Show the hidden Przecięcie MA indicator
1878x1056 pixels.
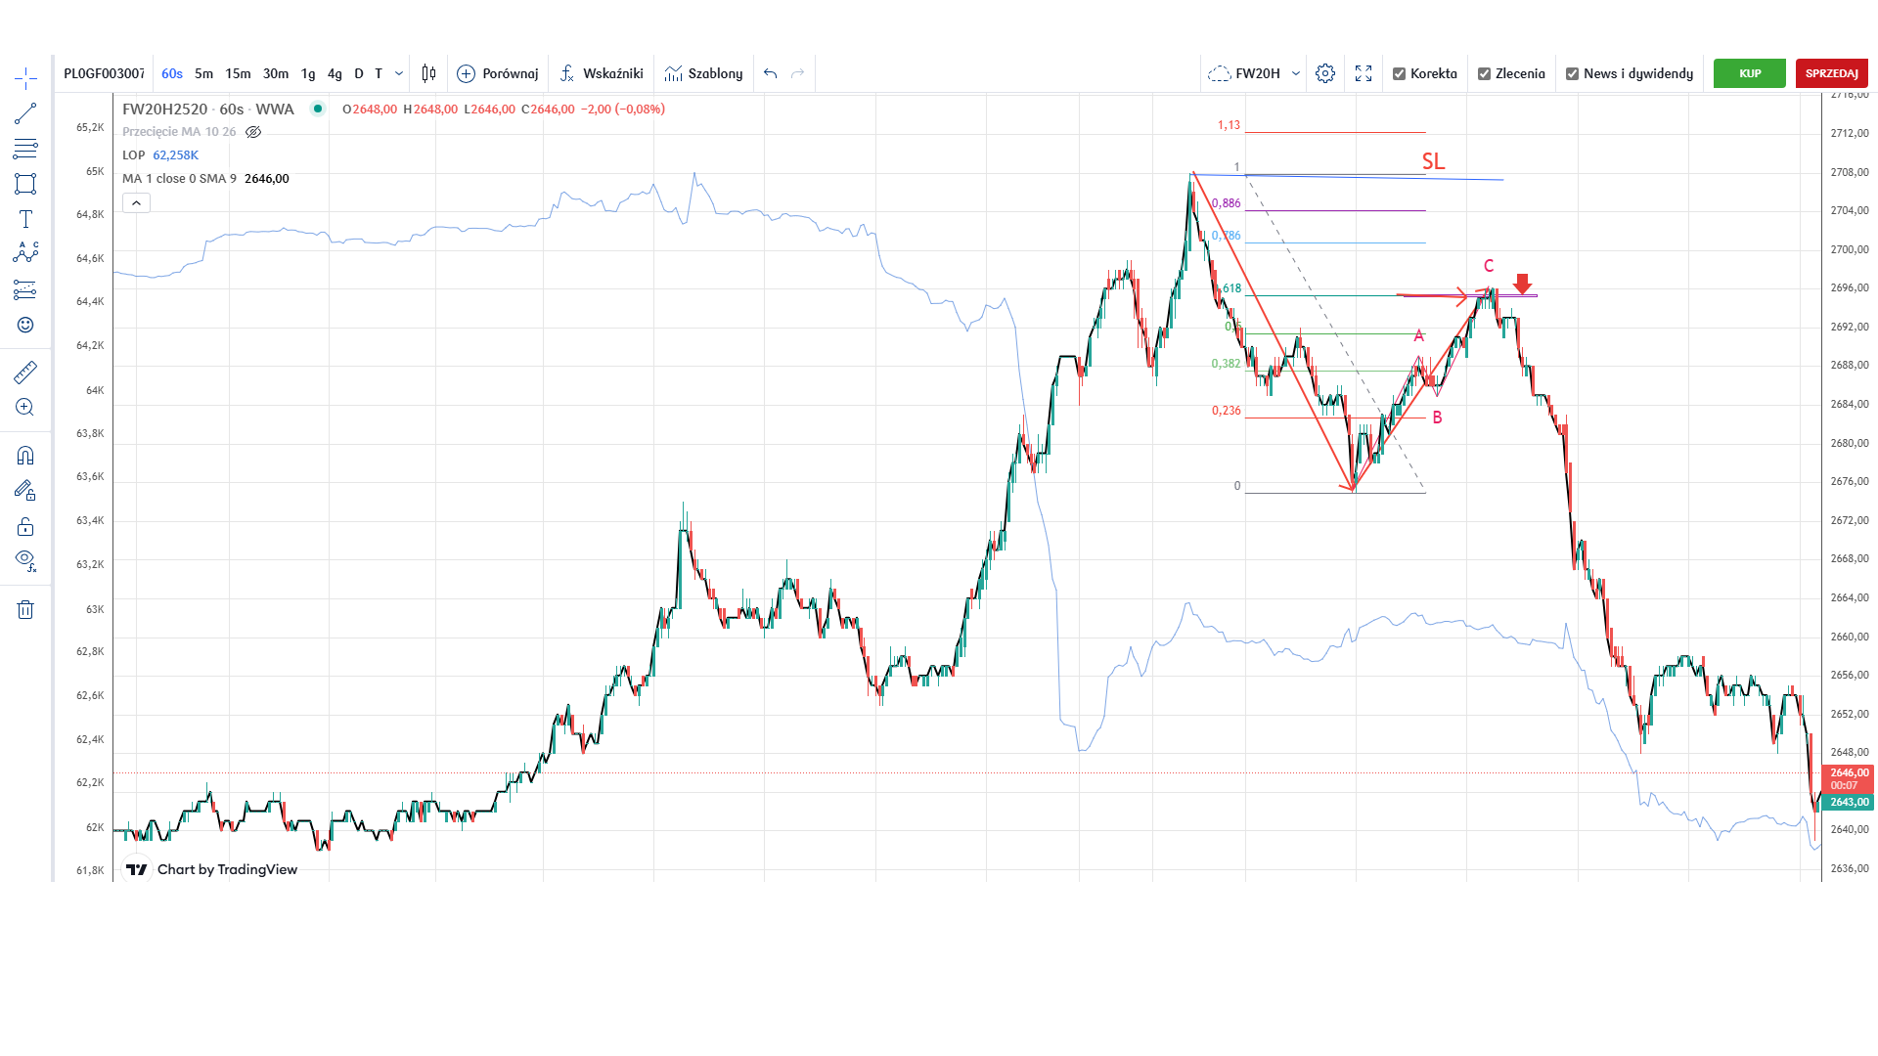[x=253, y=132]
